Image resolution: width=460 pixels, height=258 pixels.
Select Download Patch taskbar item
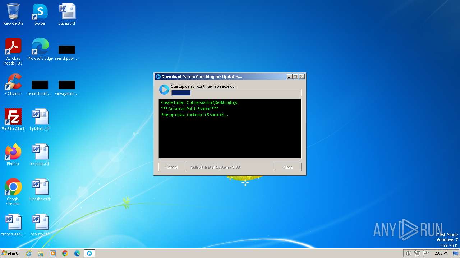pos(89,253)
